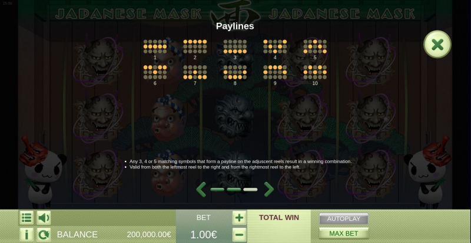Select the third info page indicator
This screenshot has height=243, width=471.
tap(250, 190)
